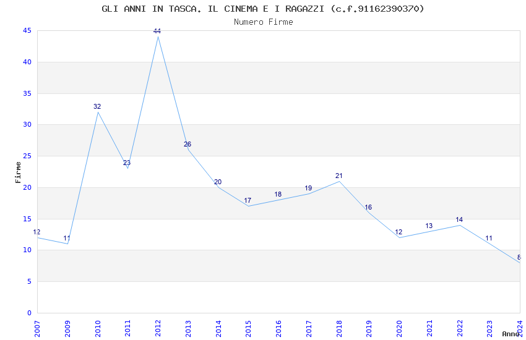Click the Firme axis tick value 5
Screen dimensions: 526x340
[29, 282]
